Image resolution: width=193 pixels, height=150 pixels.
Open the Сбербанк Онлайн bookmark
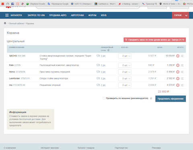(36, 4)
